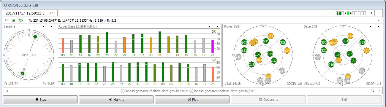
Task: Open output streams with O button
Action: coord(371,13)
